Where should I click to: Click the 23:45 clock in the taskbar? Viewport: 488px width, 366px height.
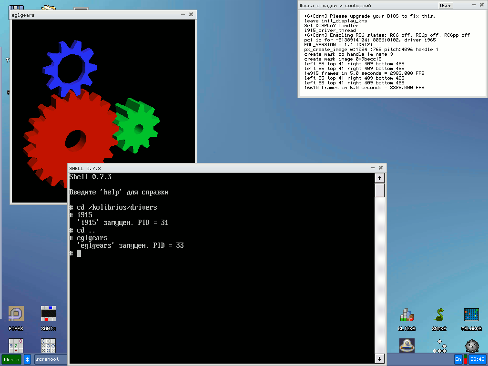coord(477,359)
